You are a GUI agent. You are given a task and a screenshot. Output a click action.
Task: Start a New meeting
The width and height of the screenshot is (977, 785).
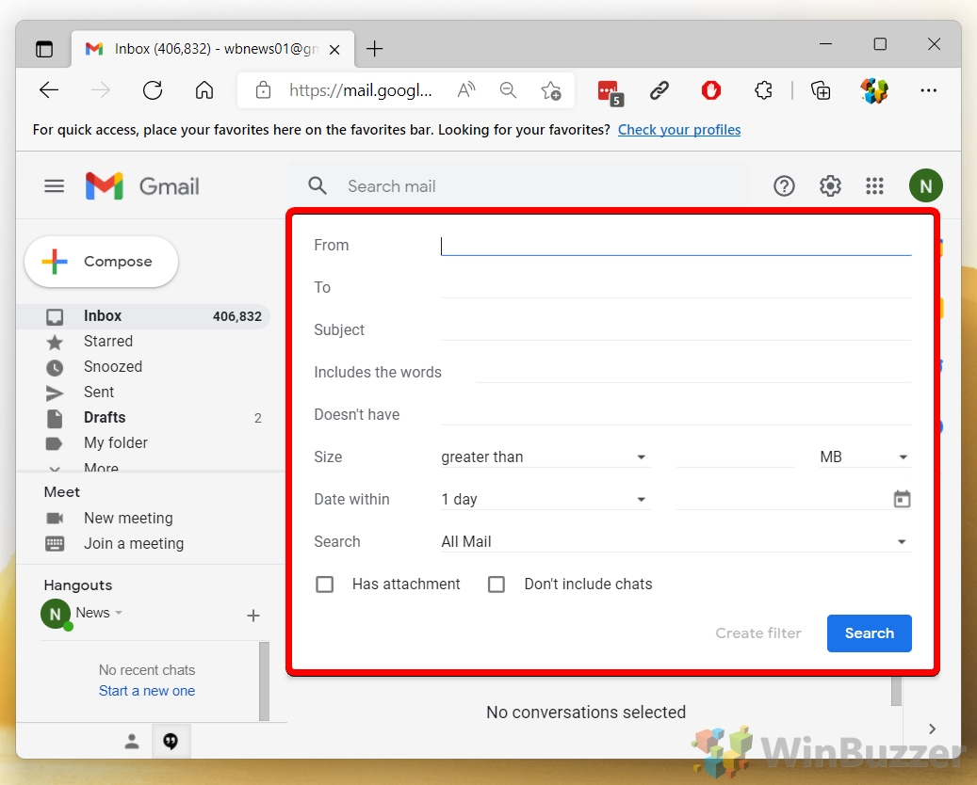[128, 518]
